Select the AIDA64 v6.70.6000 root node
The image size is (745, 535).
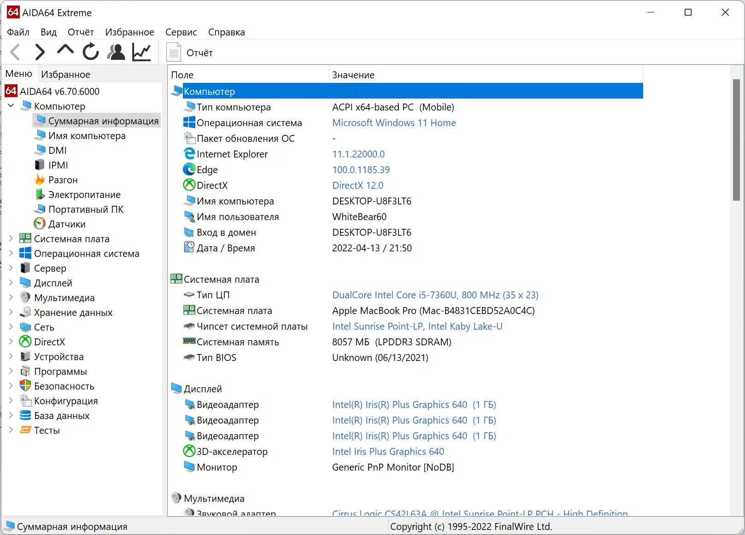coord(59,91)
